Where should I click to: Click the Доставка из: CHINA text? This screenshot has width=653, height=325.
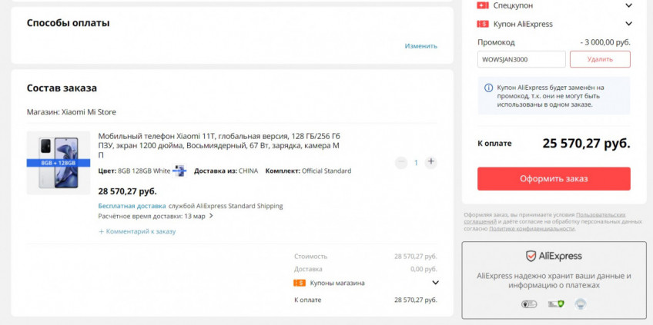point(226,171)
